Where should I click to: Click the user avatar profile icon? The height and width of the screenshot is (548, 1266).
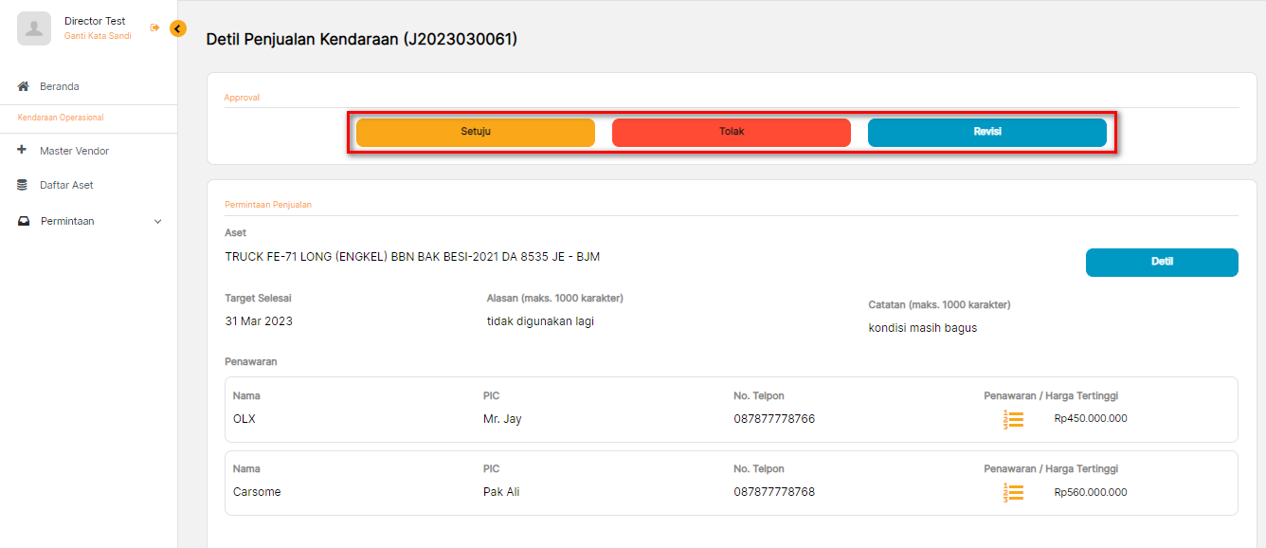(x=34, y=28)
